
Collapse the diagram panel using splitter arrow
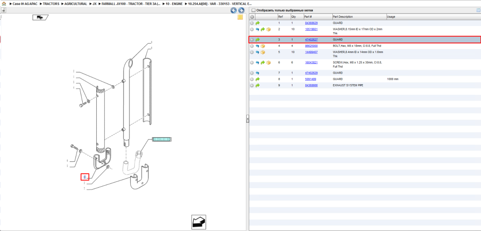247,119
